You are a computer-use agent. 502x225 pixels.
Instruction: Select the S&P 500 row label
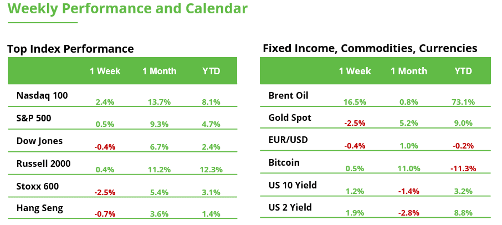[x=35, y=118]
